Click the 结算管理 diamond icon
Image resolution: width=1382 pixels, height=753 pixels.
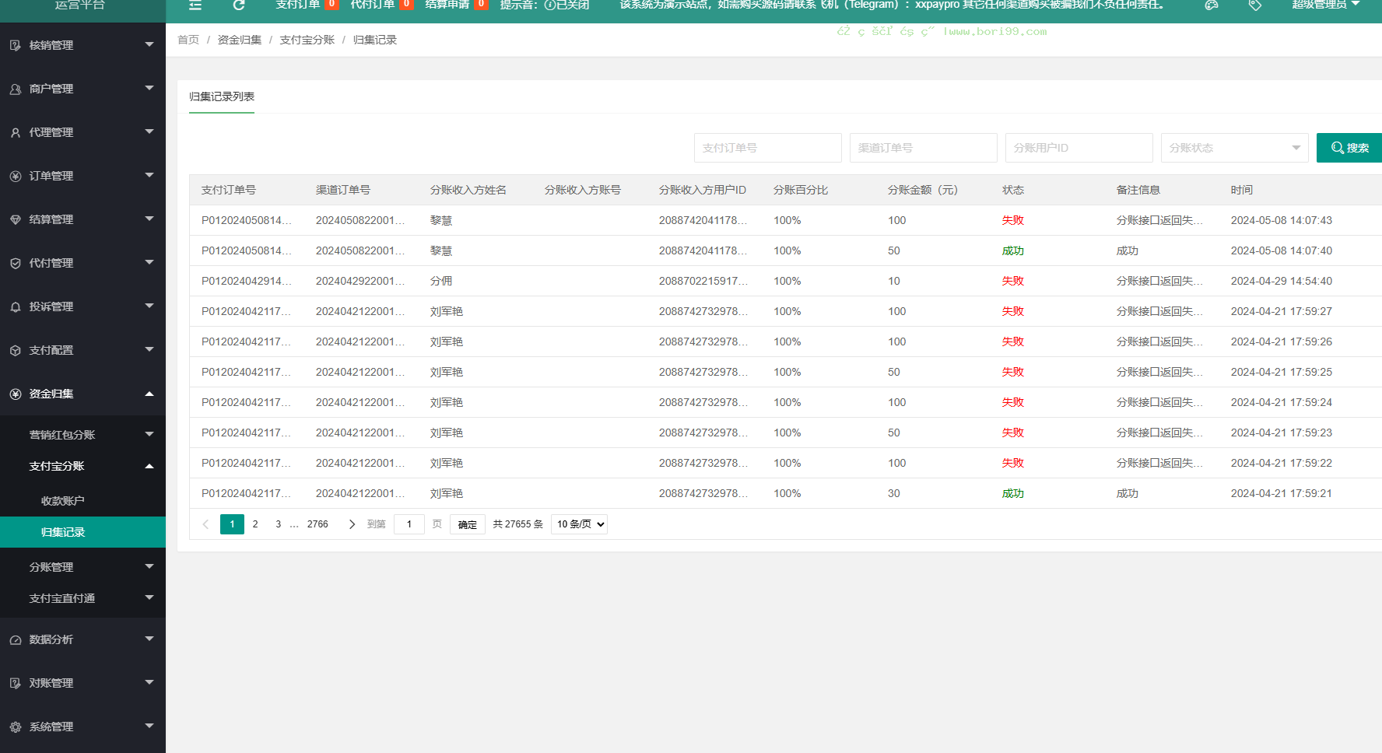tap(16, 219)
